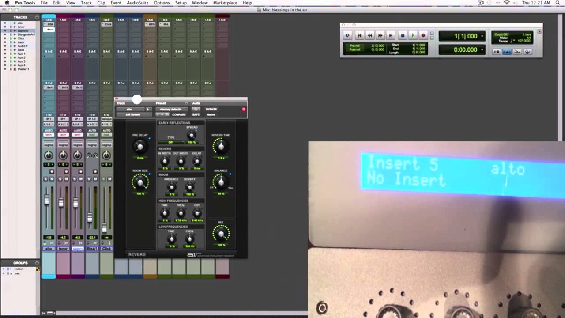Click the Click insert slot on the Click channel
565x318 pixels.
point(106,24)
